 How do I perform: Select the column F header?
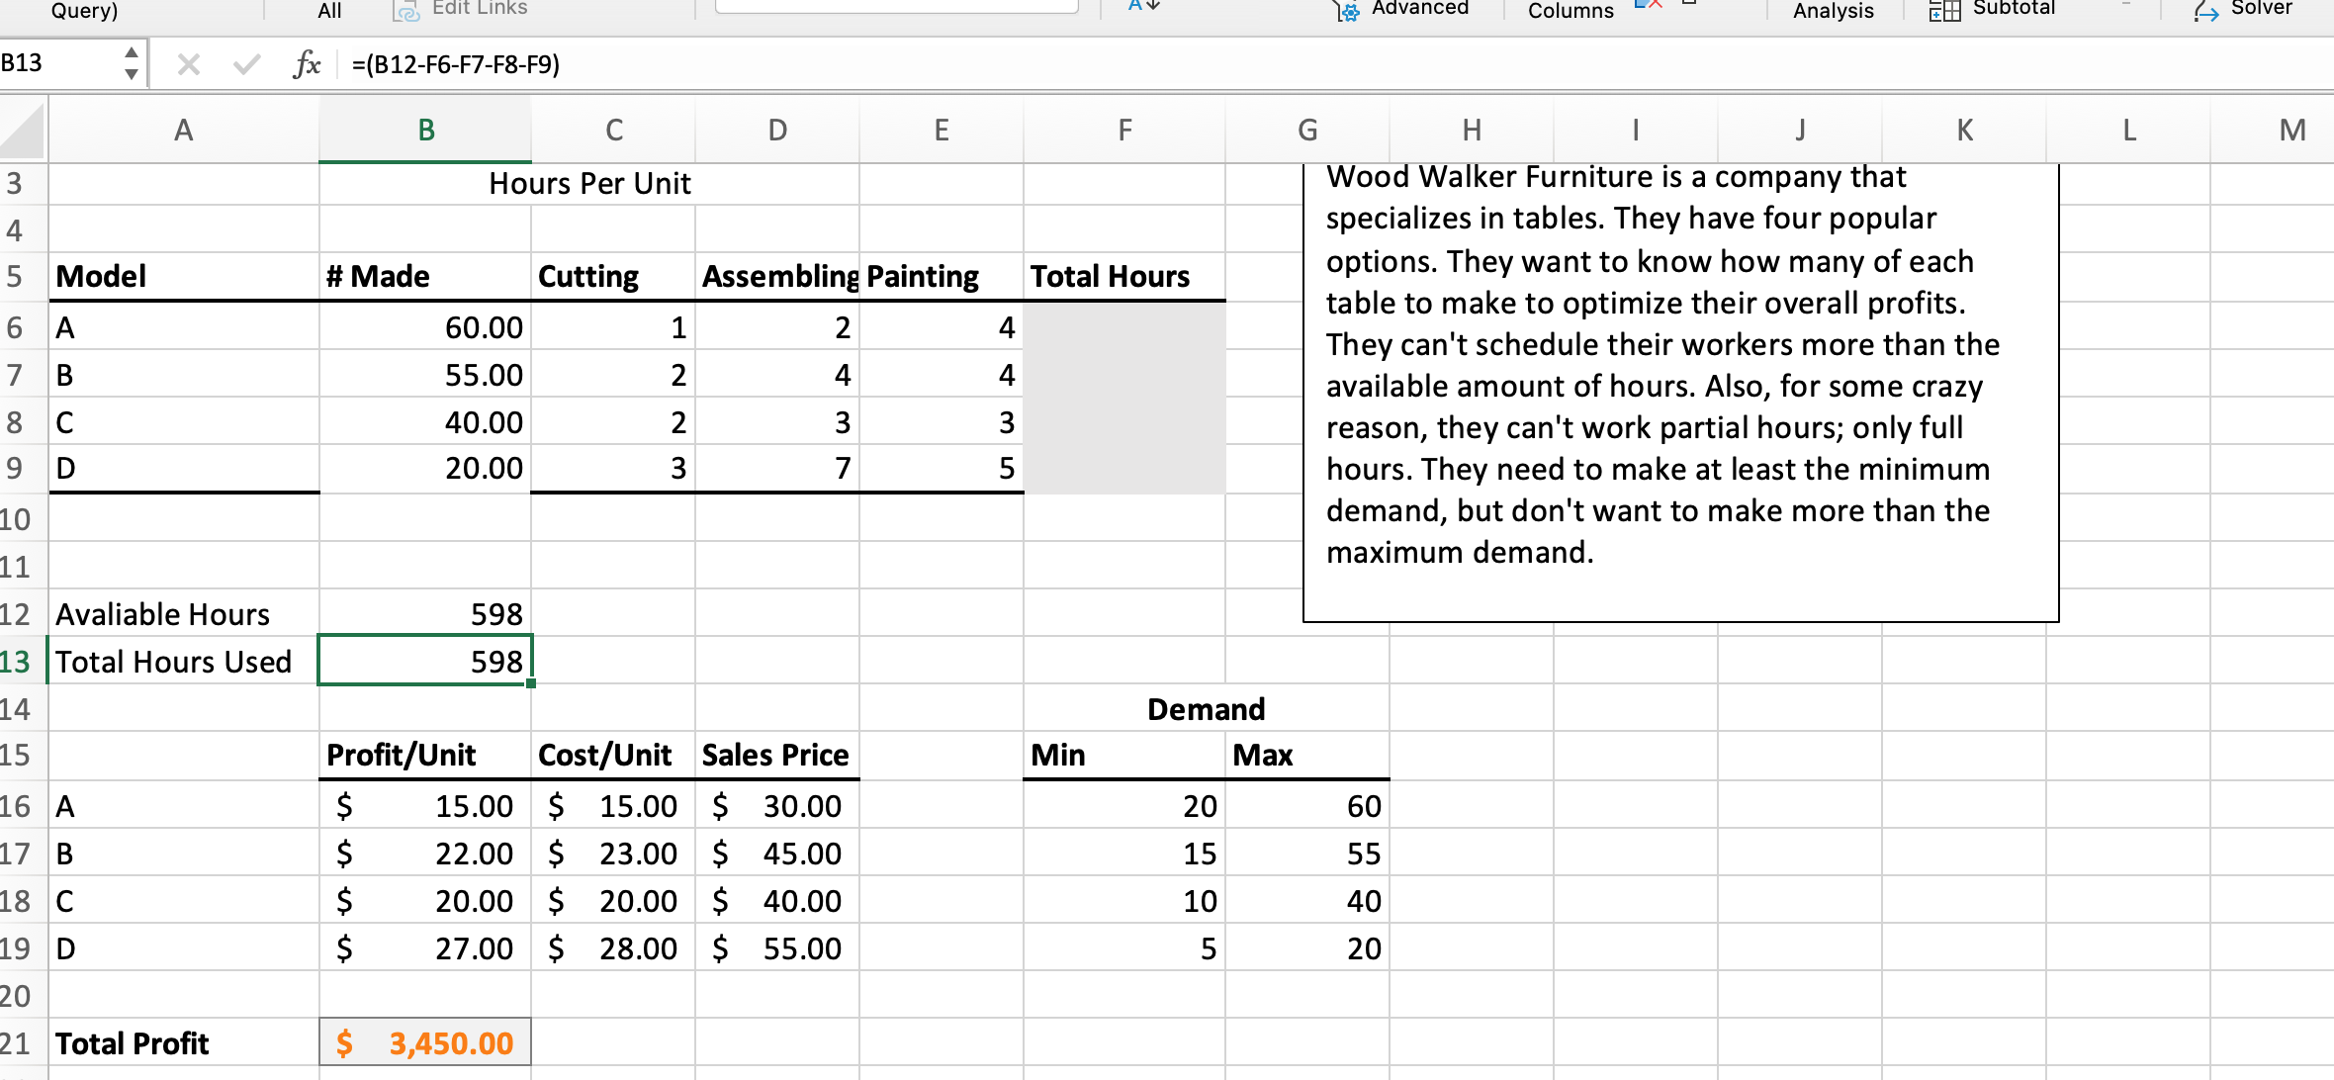pyautogui.click(x=1124, y=130)
